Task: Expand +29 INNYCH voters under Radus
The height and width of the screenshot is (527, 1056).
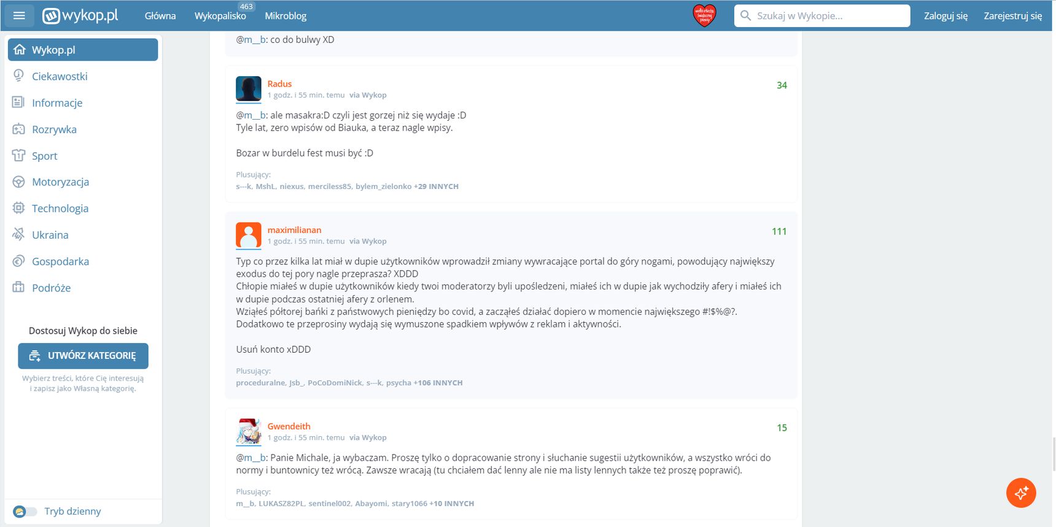Action: pyautogui.click(x=437, y=187)
